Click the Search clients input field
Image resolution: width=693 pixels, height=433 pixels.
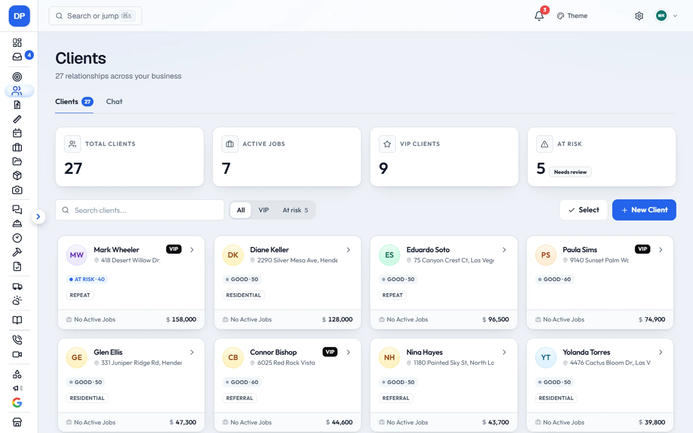(x=139, y=210)
